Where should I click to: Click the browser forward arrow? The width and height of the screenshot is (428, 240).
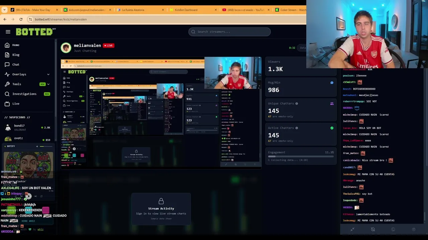pos(13,19)
